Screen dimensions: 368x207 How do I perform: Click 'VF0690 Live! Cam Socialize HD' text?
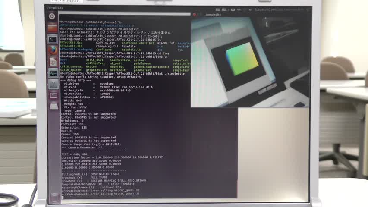coord(125,87)
